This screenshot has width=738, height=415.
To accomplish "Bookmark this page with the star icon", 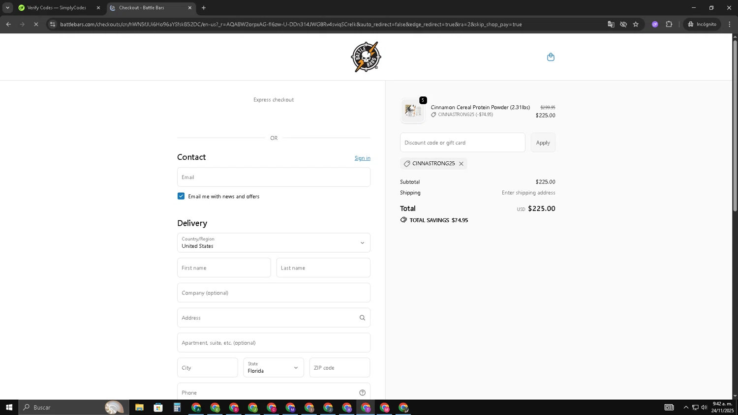I will point(636,24).
